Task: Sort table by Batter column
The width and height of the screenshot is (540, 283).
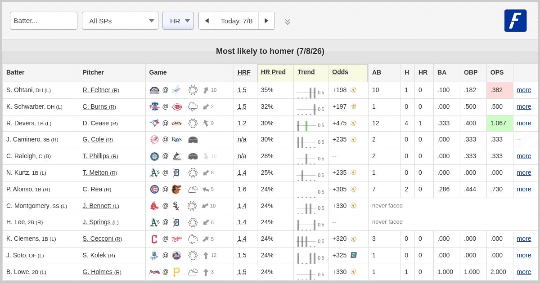Action: pos(15,72)
